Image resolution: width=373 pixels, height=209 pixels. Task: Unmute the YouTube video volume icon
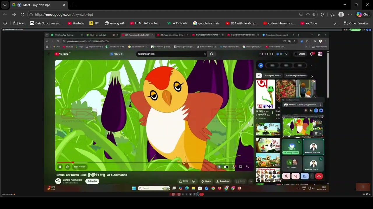(x=68, y=167)
